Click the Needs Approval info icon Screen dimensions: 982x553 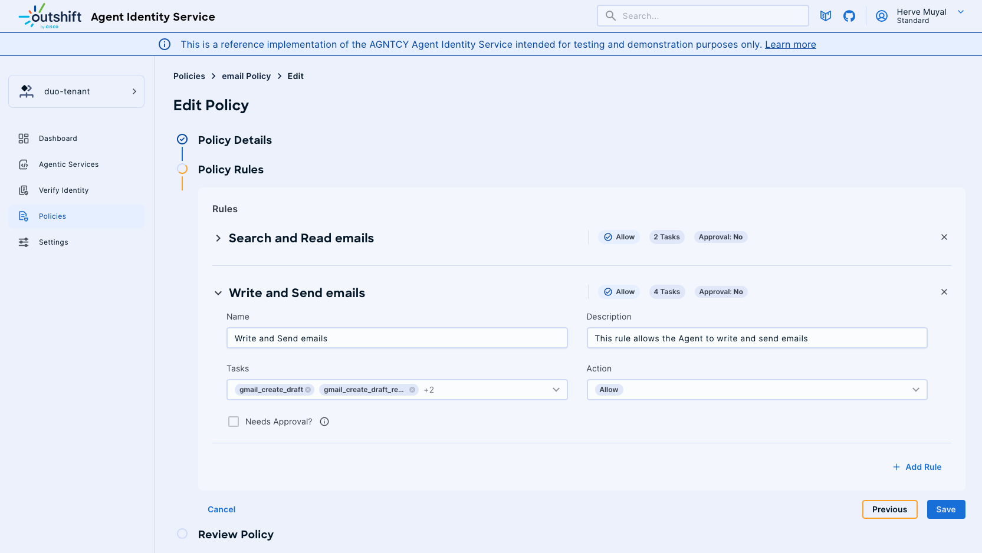click(x=324, y=422)
